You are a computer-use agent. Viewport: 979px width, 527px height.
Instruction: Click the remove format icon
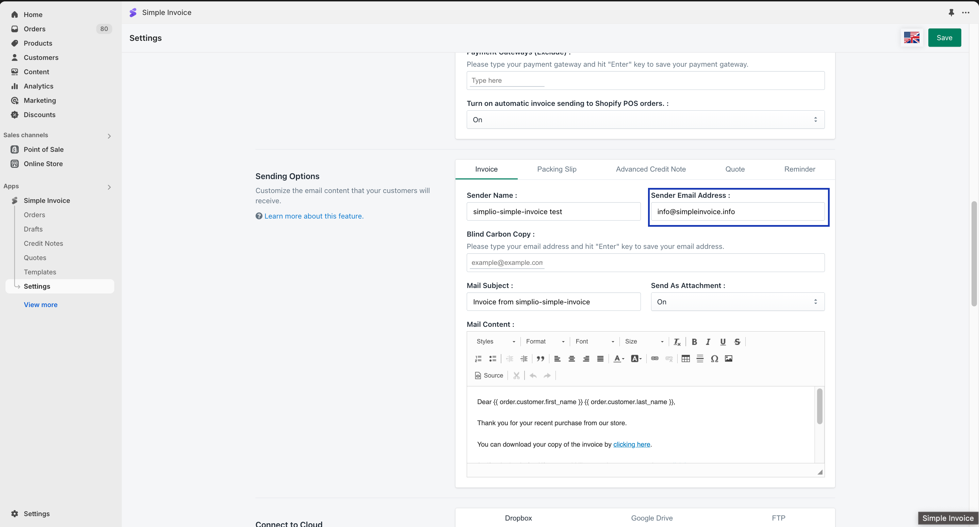tap(677, 342)
